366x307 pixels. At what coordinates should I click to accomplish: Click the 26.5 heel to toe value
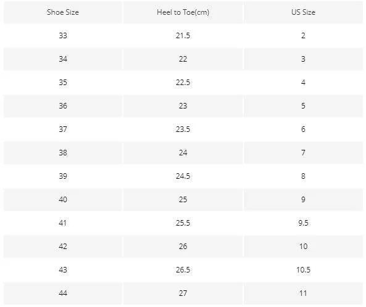pos(183,269)
